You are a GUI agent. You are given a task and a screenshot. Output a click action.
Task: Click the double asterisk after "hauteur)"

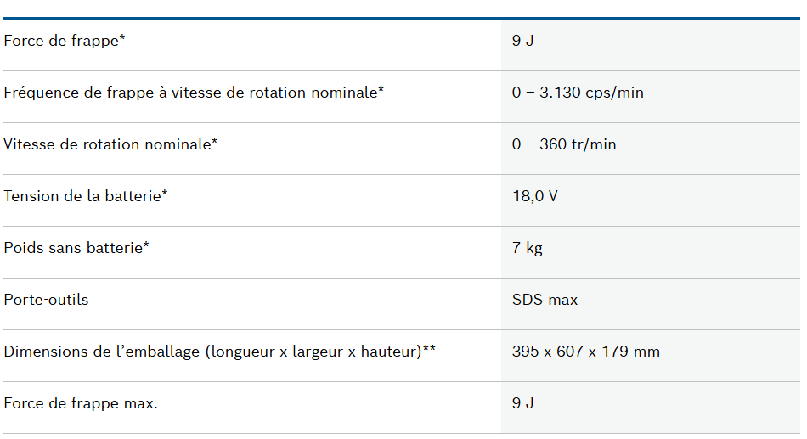[x=429, y=349]
